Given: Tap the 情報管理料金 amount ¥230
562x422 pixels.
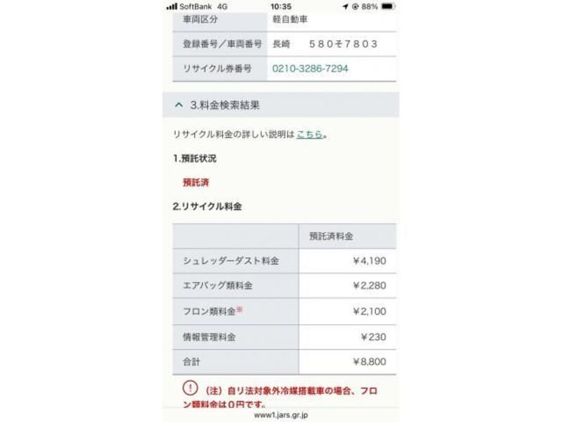Looking at the screenshot, I should (x=374, y=338).
